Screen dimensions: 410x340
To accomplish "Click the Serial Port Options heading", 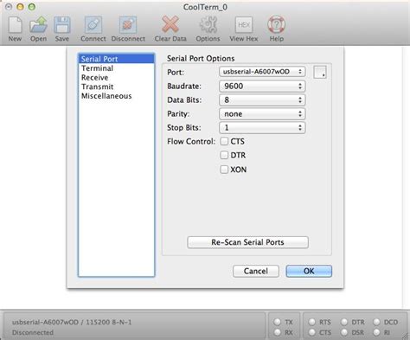I will click(201, 59).
